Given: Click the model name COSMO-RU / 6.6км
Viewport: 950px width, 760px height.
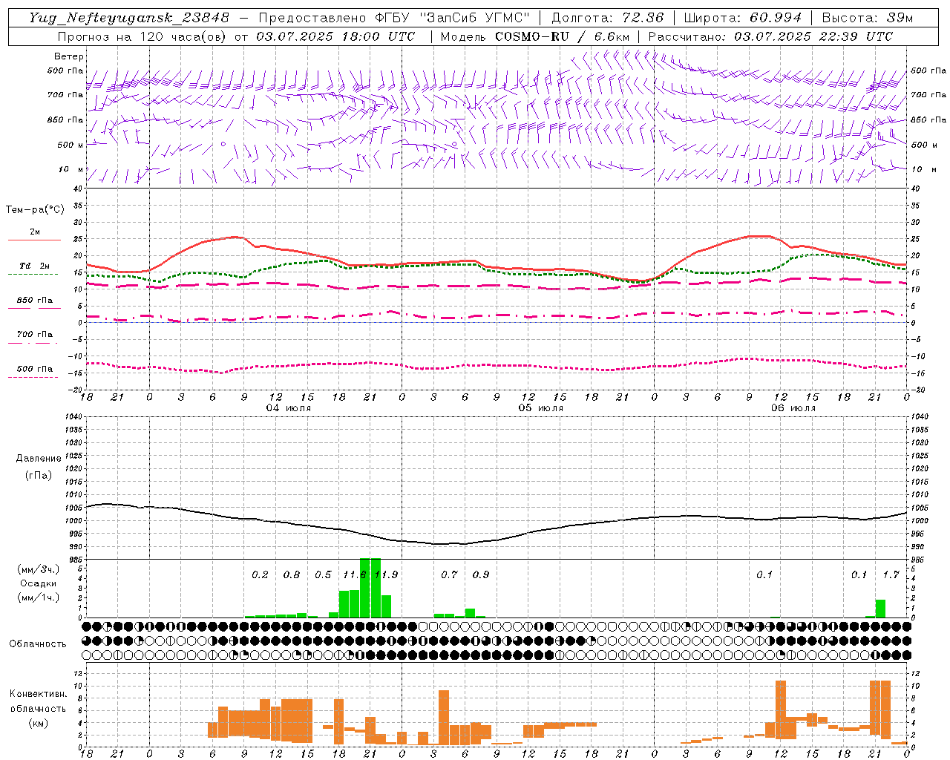Looking at the screenshot, I should 563,36.
